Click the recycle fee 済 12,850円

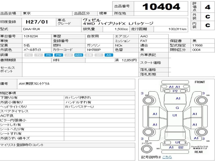[x=126, y=60]
